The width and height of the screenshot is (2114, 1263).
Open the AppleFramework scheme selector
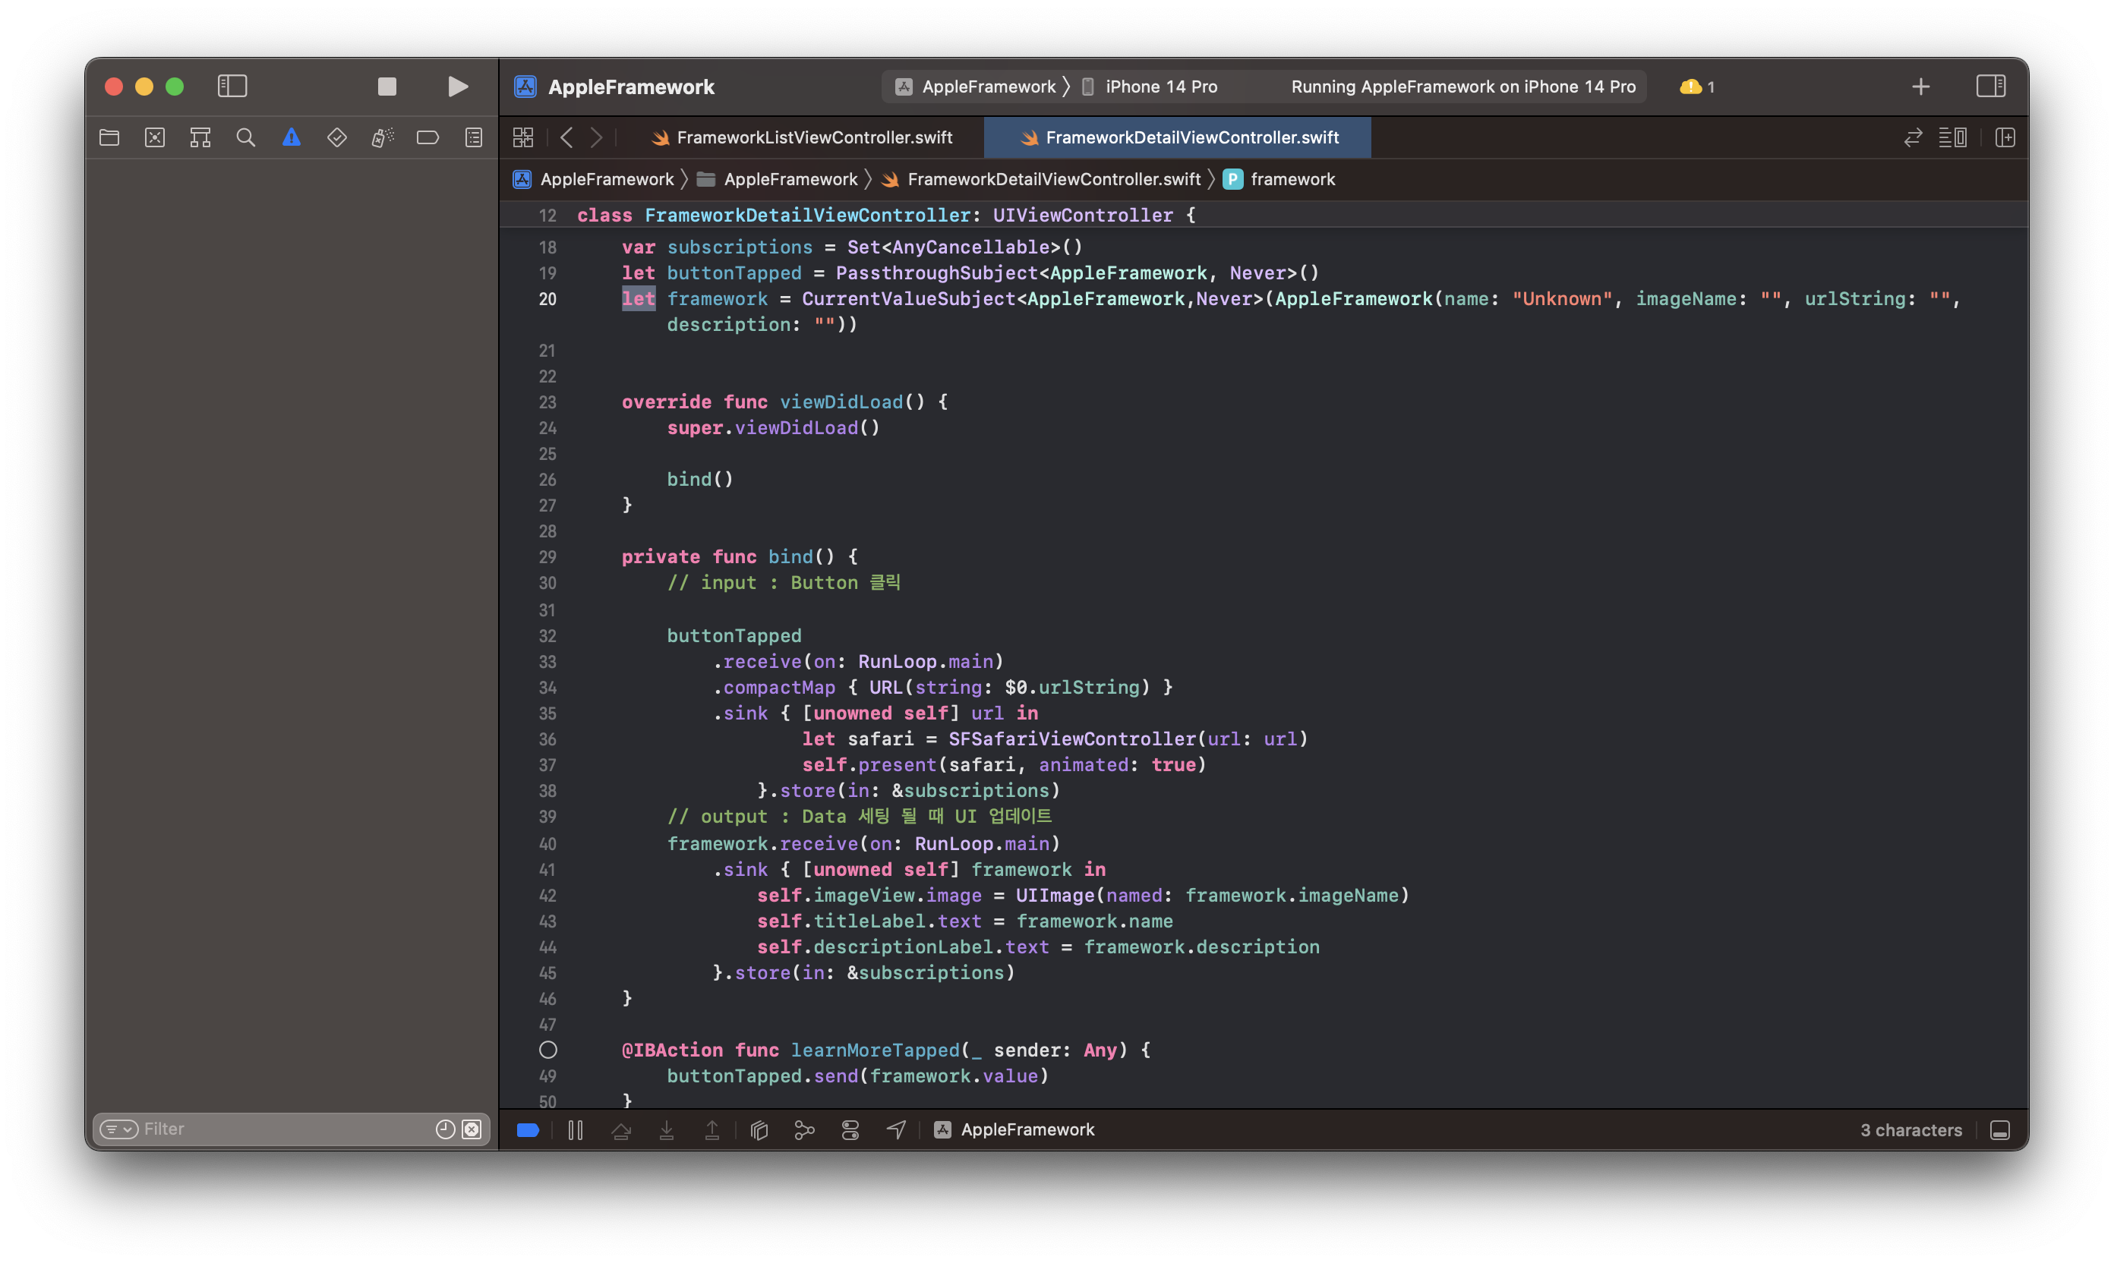(x=979, y=86)
